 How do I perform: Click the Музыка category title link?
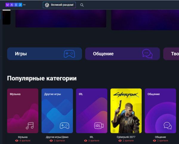coord(23,137)
